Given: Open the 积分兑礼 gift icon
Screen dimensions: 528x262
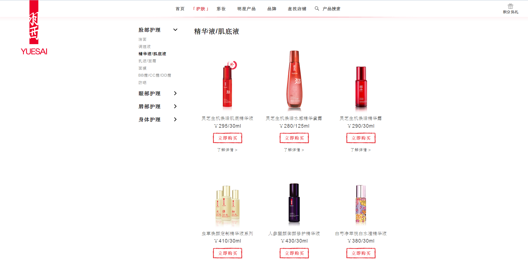Looking at the screenshot, I should (510, 6).
